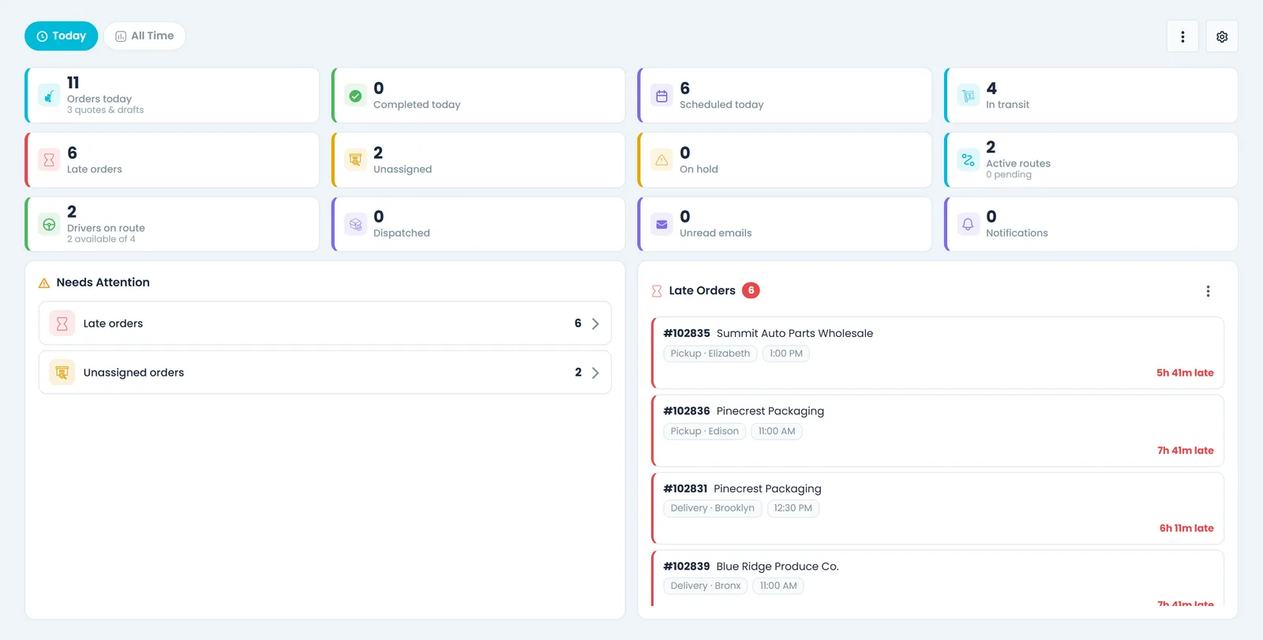The height and width of the screenshot is (640, 1263).
Task: Expand Late orders row chevron
Action: coord(595,324)
